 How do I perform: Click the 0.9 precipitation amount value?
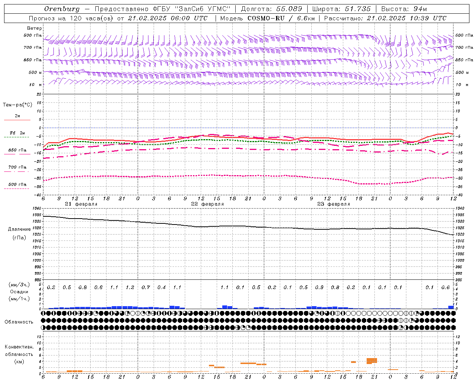(x=319, y=288)
